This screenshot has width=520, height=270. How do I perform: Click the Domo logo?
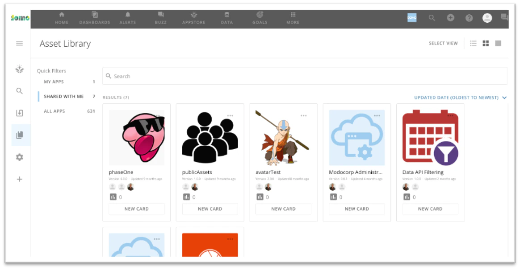[x=20, y=18]
